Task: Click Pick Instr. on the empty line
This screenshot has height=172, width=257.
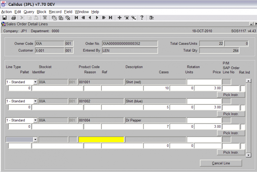Action: pyautogui.click(x=231, y=152)
